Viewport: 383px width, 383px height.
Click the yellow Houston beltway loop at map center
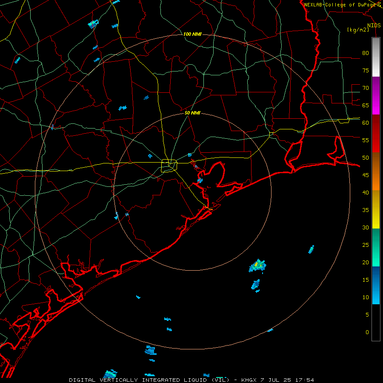pyautogui.click(x=169, y=166)
